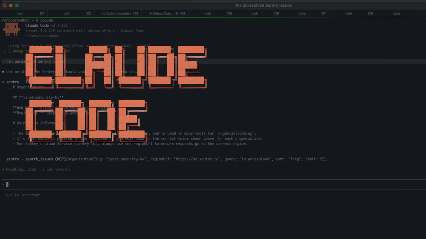Click the 'Claude Team' plan label
426x239 pixels.
pos(132,31)
